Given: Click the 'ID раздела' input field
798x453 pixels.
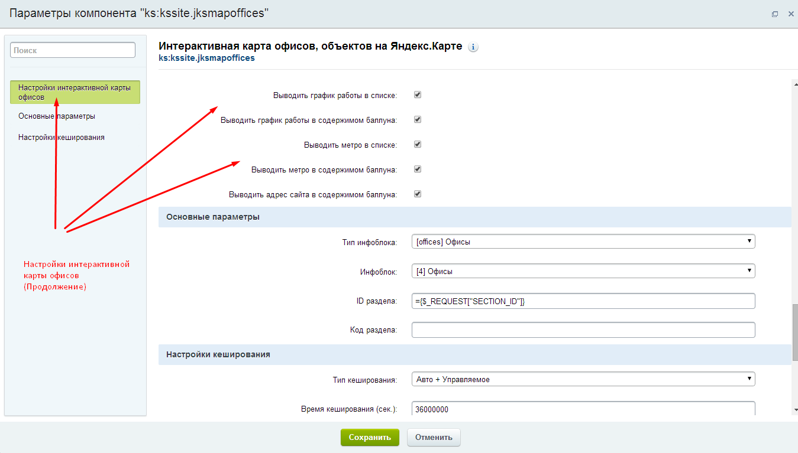Looking at the screenshot, I should click(583, 301).
